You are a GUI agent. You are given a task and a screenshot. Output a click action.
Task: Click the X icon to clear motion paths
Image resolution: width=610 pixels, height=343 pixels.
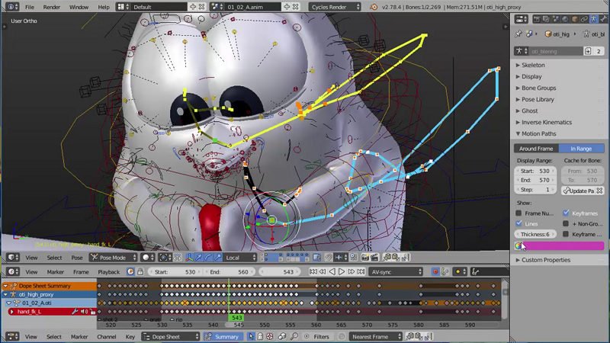(x=600, y=191)
